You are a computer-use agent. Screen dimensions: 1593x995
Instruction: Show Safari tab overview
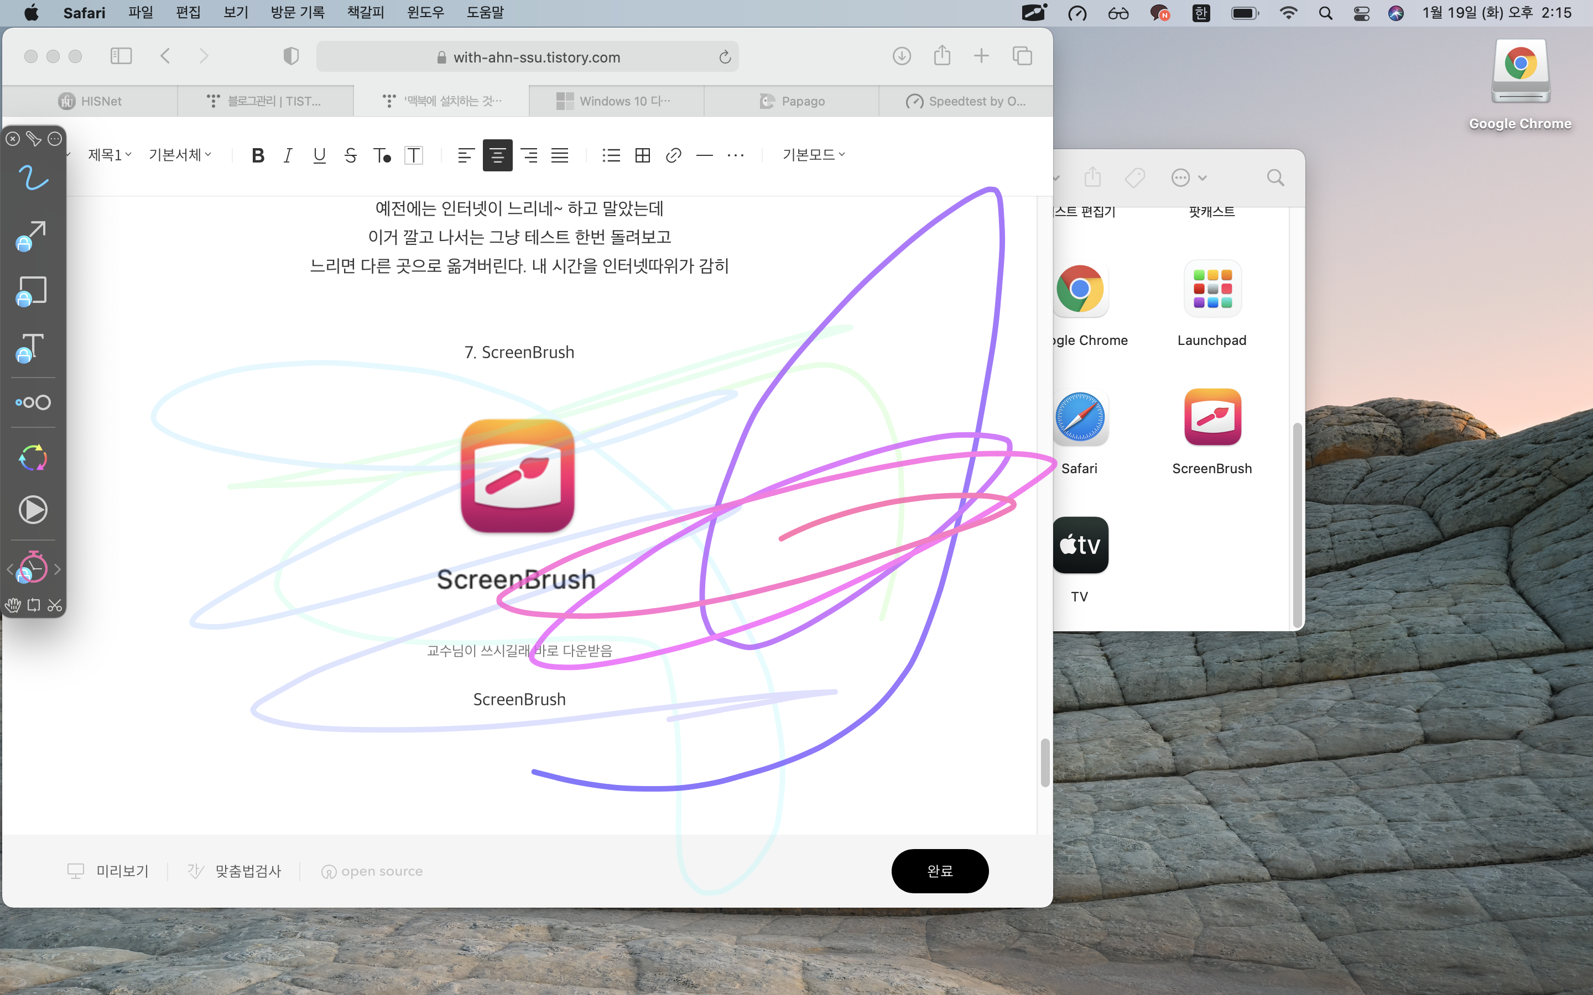coord(1022,56)
